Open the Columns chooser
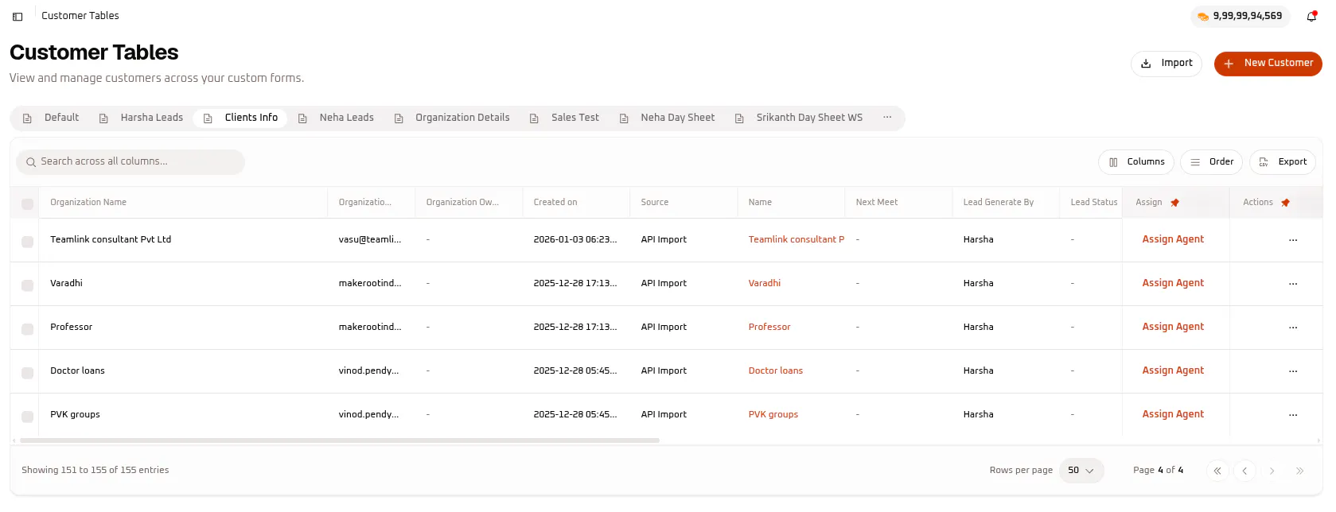Viewport: 1336px width, 512px height. click(1136, 162)
